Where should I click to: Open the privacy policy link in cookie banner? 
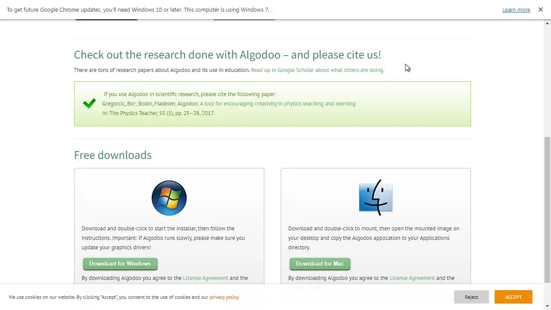pos(224,297)
